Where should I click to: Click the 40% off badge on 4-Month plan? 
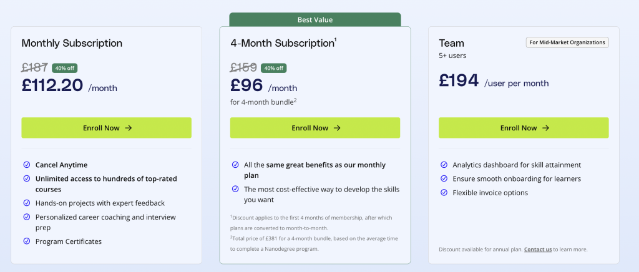pos(274,68)
